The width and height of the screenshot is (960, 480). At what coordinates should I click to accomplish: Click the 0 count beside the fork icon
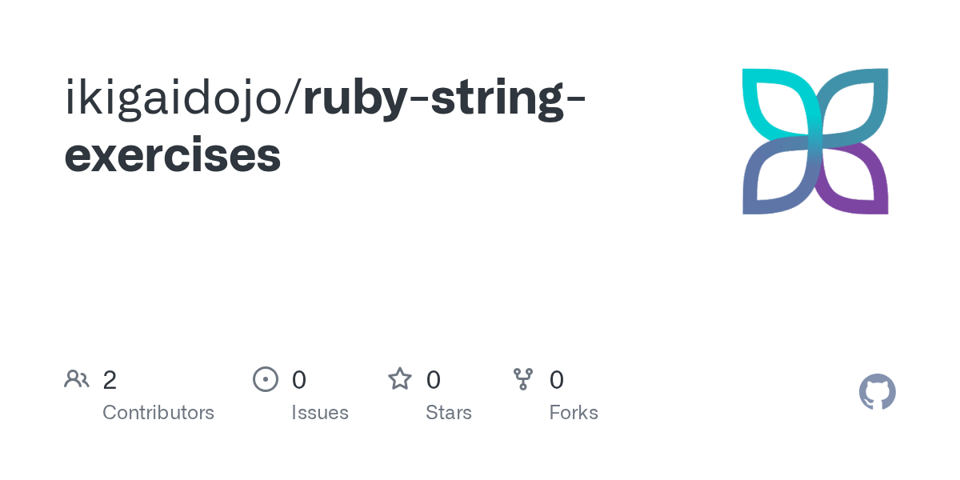pos(557,380)
